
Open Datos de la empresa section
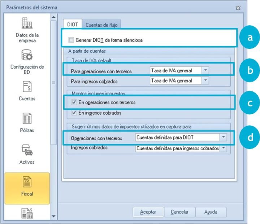tap(27, 29)
